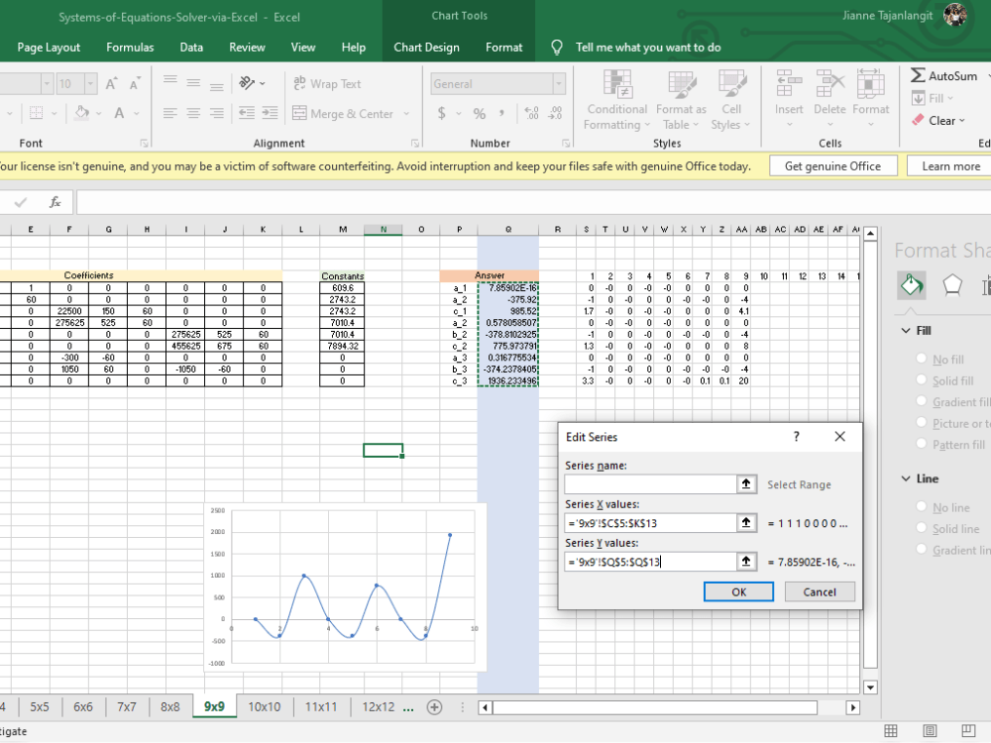The image size is (991, 743).
Task: Switch to the 10x10 sheet tab
Action: coord(265,707)
